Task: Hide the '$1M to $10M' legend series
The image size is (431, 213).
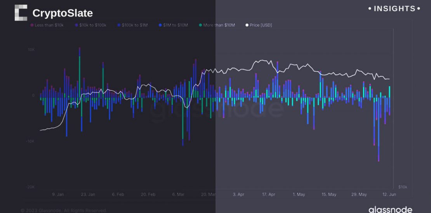Action: click(x=175, y=25)
